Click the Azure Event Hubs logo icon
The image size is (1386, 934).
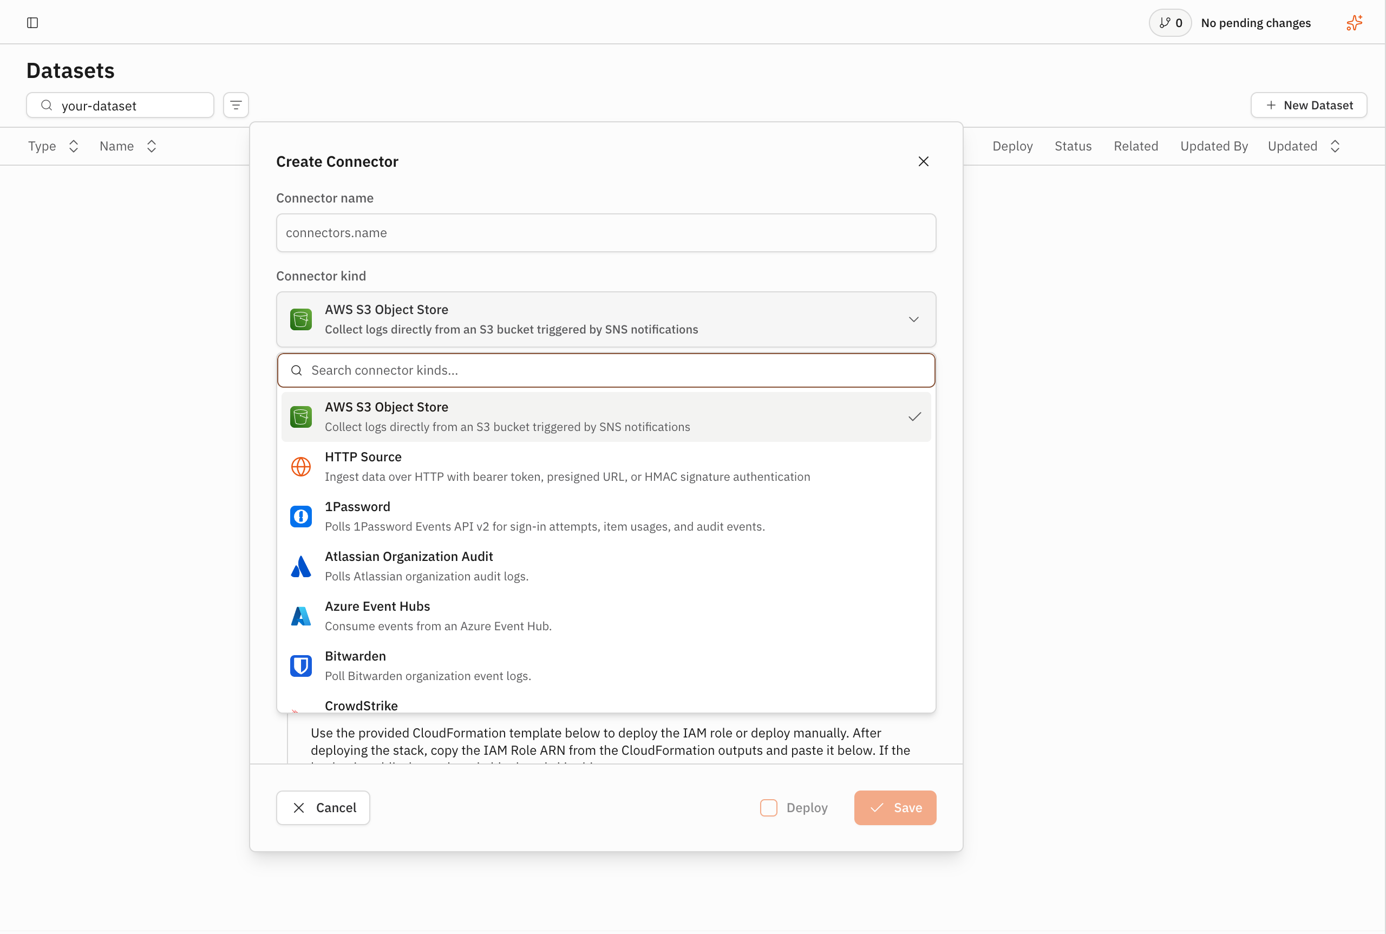click(301, 616)
